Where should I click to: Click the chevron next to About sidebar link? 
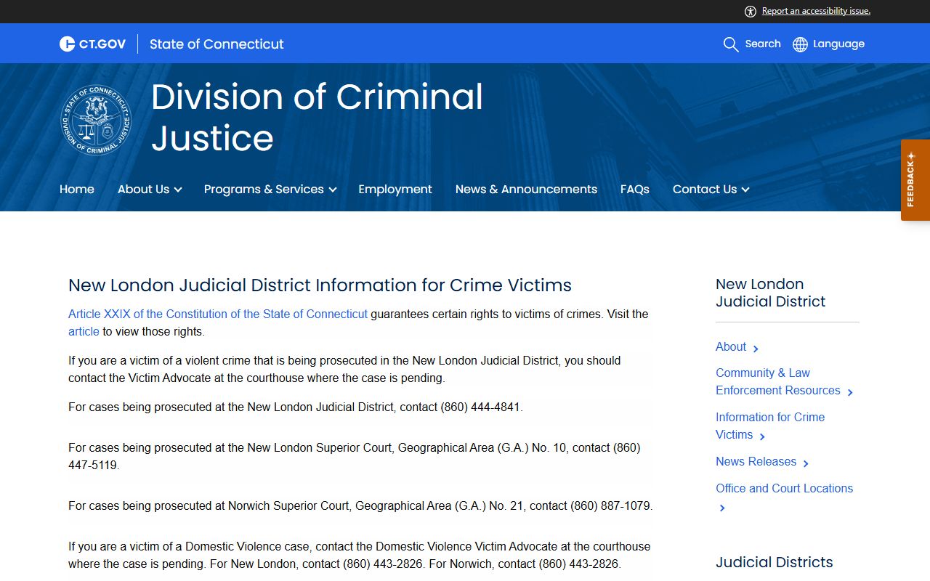pos(756,349)
